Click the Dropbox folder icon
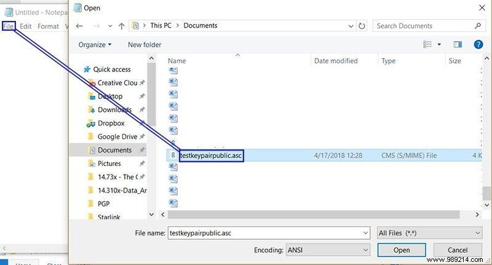Viewport: 492px width, 265px height. coord(91,123)
